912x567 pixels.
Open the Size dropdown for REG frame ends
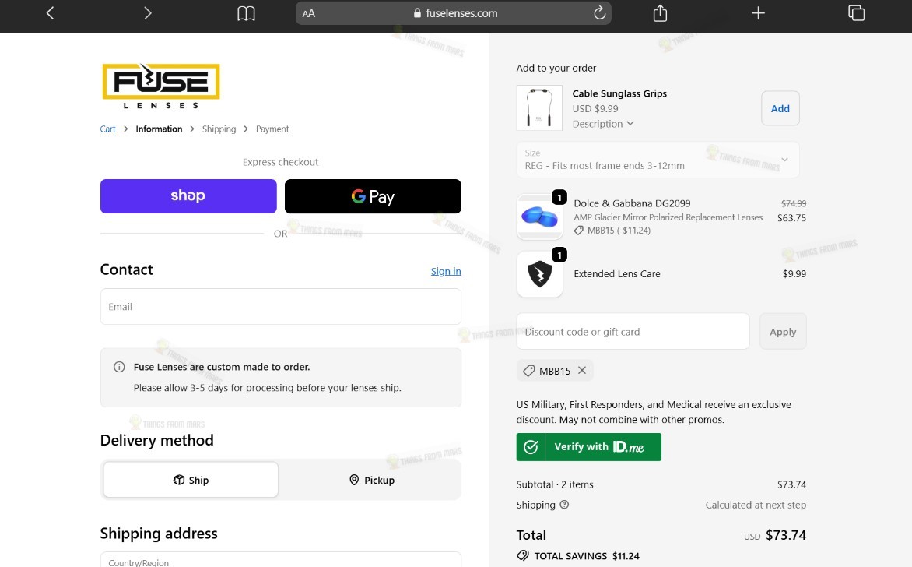pyautogui.click(x=658, y=160)
